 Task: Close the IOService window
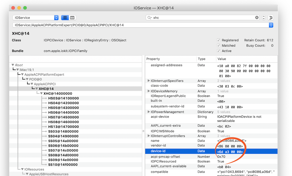click(x=13, y=8)
